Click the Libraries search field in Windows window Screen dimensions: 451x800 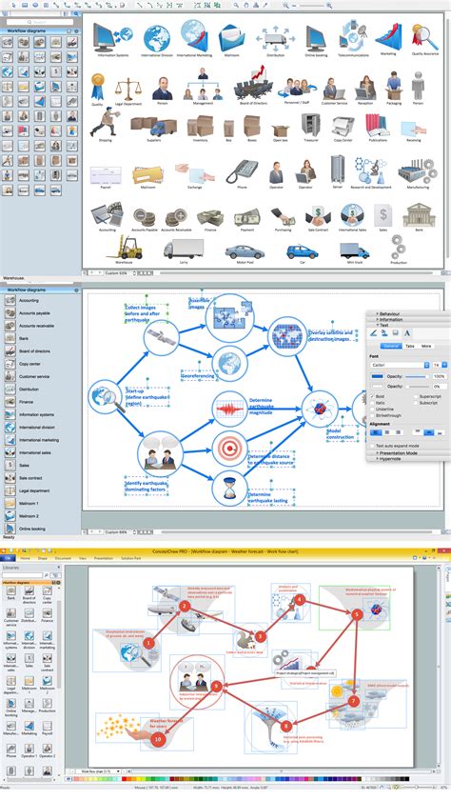[x=22, y=575]
